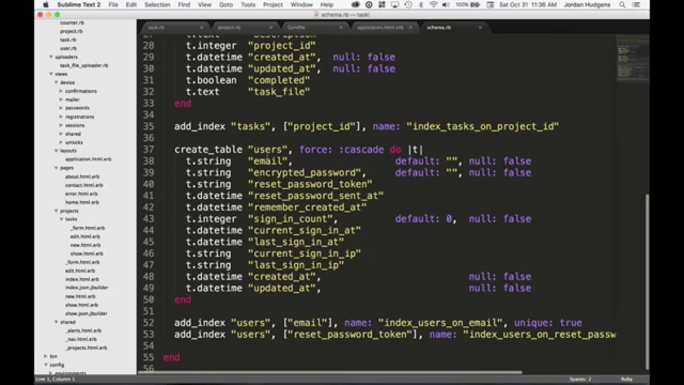Open the Sublime Text 2 menu
The width and height of the screenshot is (684, 385).
pyautogui.click(x=79, y=4)
